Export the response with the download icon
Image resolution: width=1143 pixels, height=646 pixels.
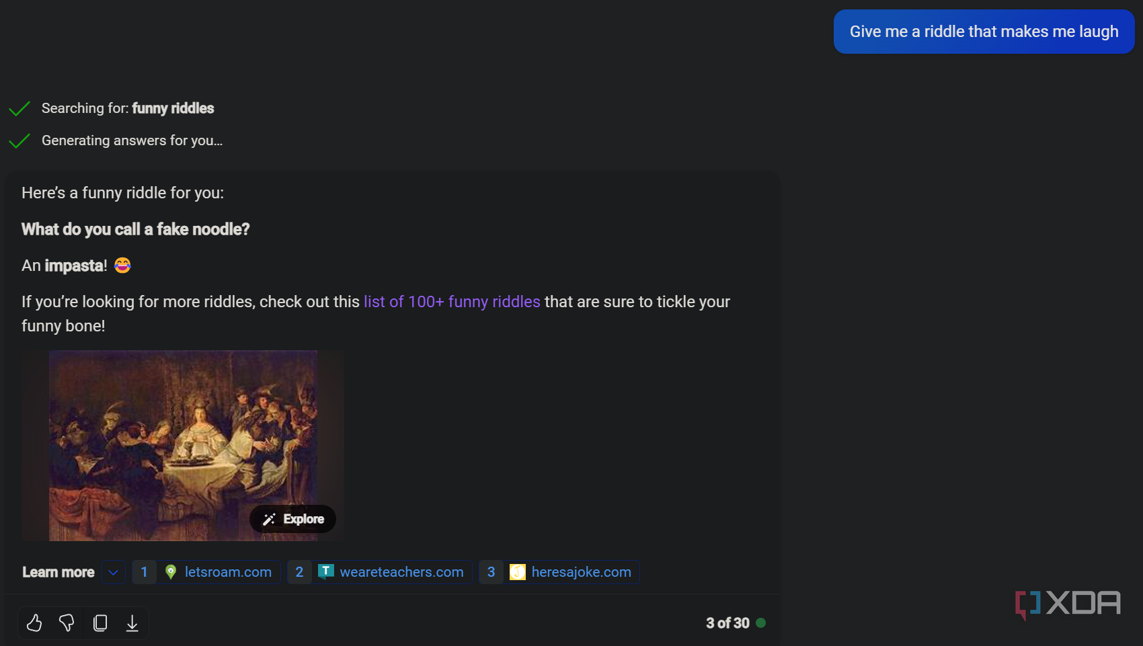tap(132, 623)
